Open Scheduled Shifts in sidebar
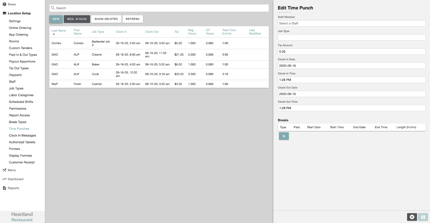 [x=21, y=102]
